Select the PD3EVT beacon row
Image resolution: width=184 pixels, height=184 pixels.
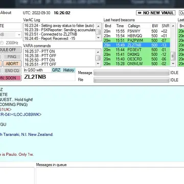136,50
